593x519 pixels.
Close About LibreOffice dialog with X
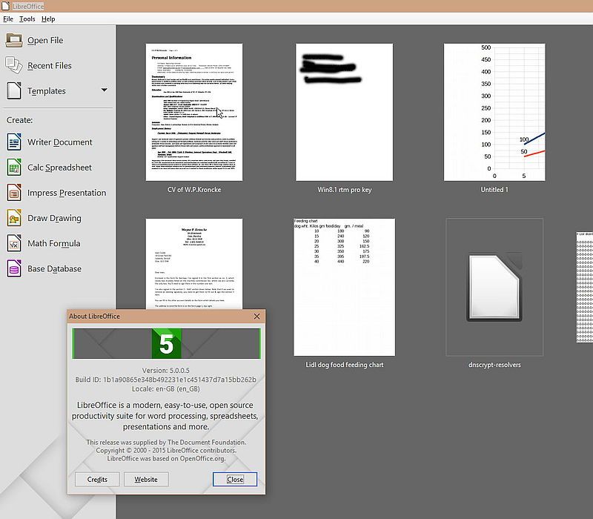pos(256,317)
